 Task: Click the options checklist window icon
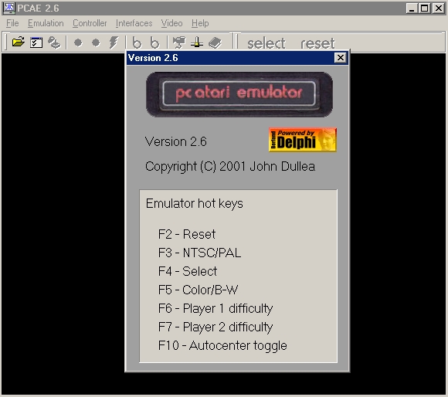(36, 42)
